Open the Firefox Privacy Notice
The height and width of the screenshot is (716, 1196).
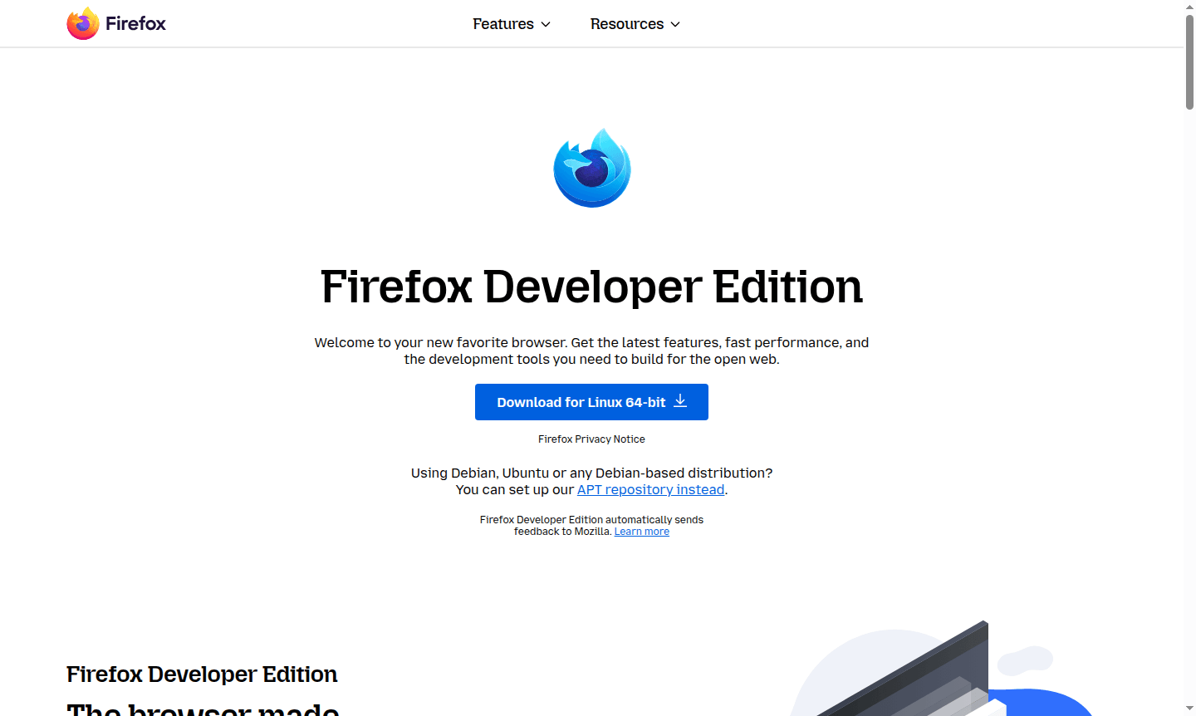pyautogui.click(x=591, y=439)
